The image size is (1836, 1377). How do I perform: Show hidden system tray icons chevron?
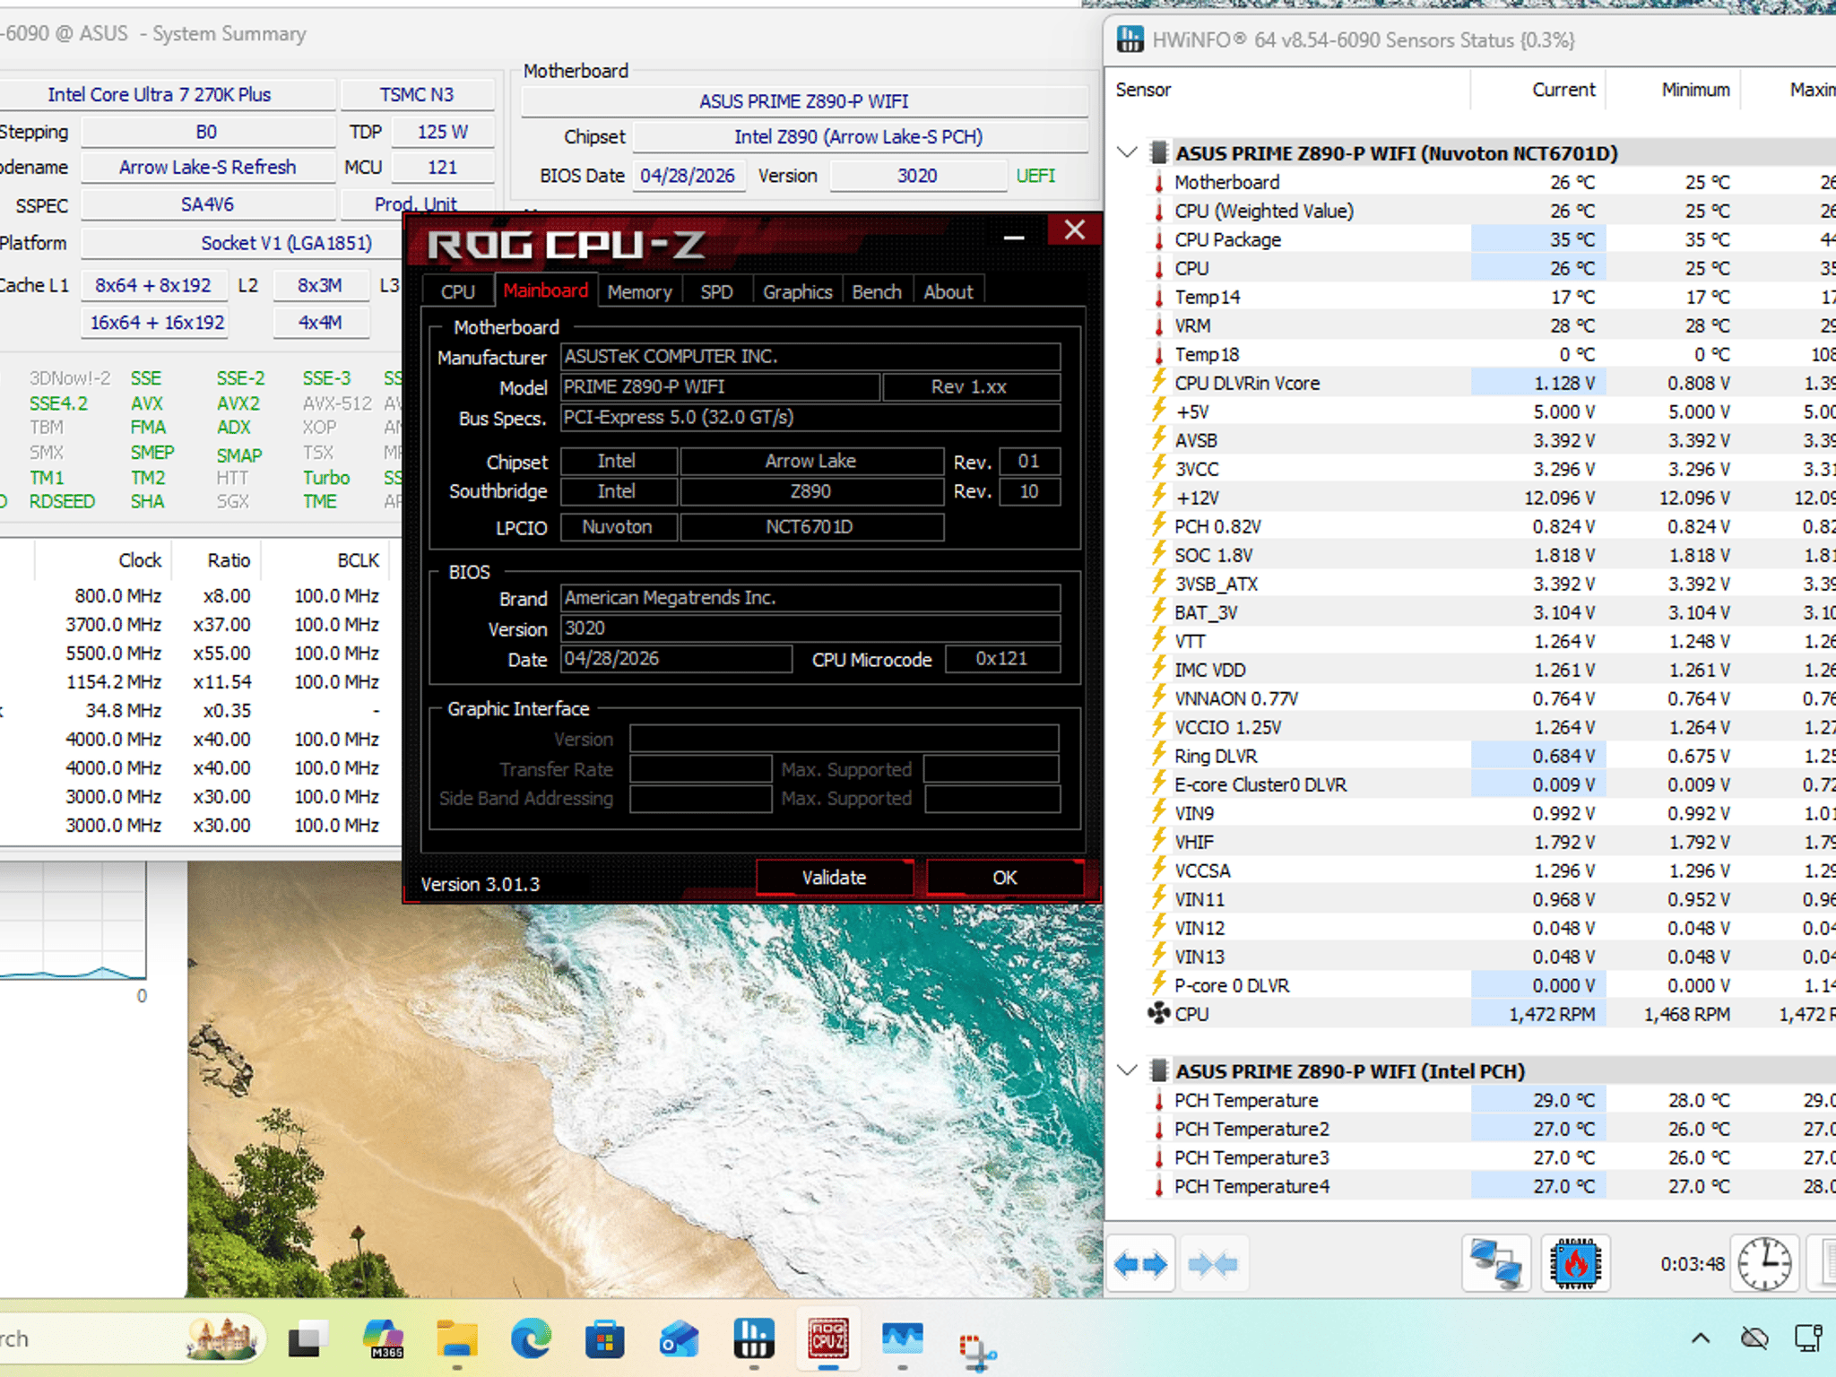pos(1700,1339)
